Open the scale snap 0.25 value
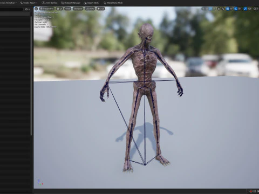 point(250,9)
